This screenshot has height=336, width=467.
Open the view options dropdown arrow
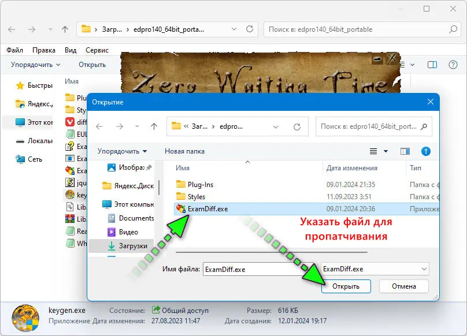[384, 151]
